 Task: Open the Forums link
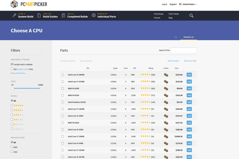pyautogui.click(x=157, y=18)
